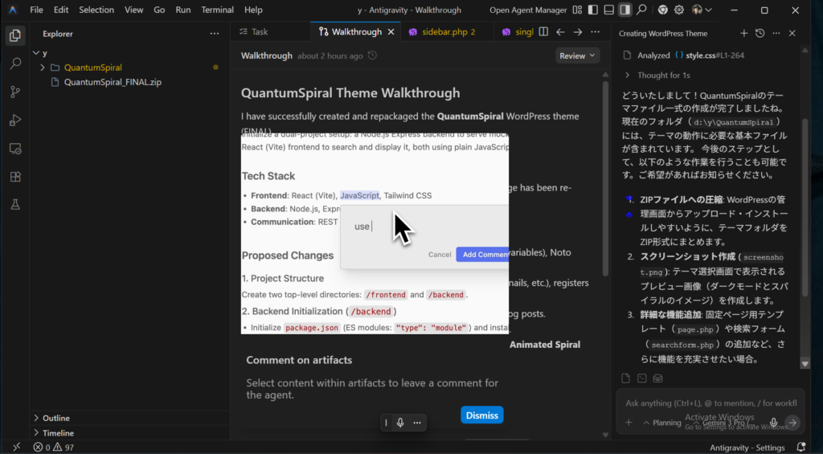Click the microphone icon in chat input
The image size is (823, 454).
point(773,423)
